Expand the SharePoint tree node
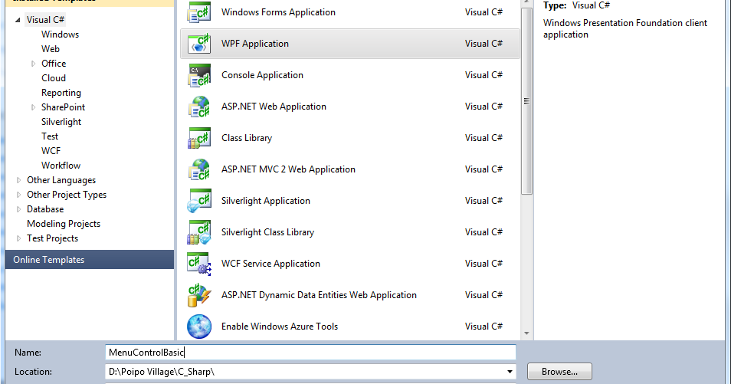This screenshot has width=731, height=384. pos(33,107)
